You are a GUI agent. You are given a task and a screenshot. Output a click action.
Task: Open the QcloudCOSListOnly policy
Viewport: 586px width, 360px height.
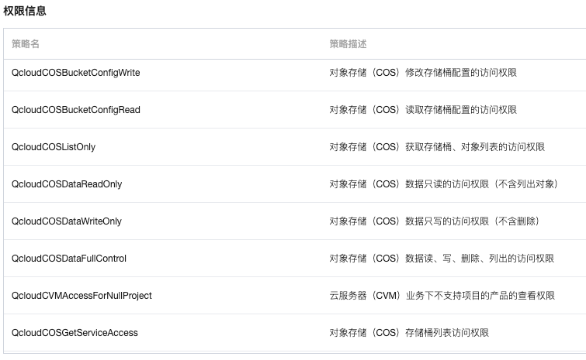(x=54, y=147)
